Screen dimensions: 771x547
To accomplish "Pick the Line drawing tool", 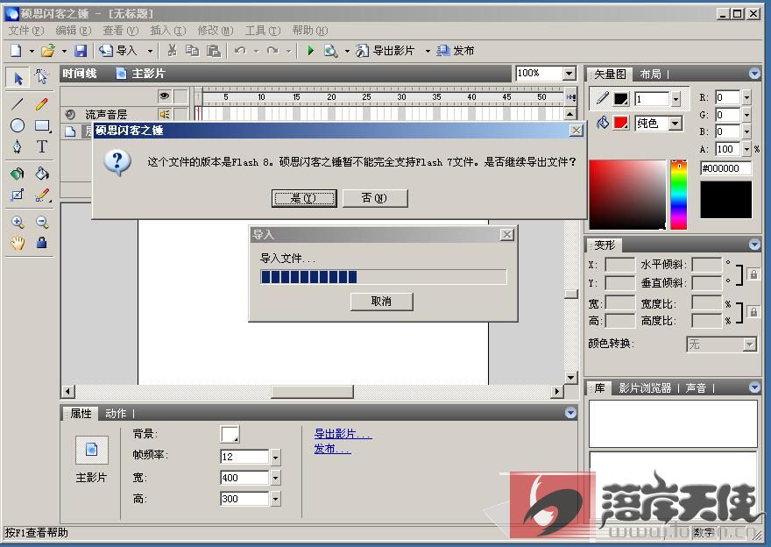I will tap(18, 103).
